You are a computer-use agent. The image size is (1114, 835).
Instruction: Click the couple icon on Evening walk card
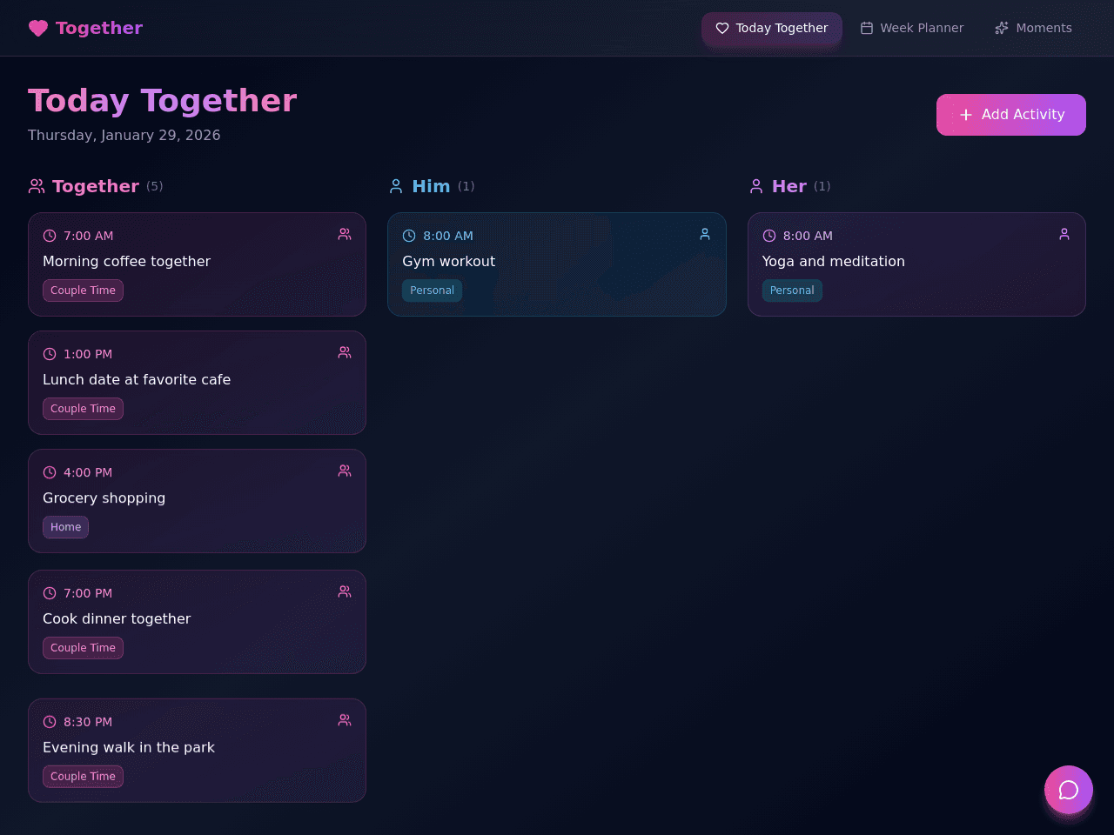tap(345, 720)
